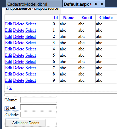Click Delete link in row 7
The height and width of the screenshot is (129, 117).
(19, 68)
